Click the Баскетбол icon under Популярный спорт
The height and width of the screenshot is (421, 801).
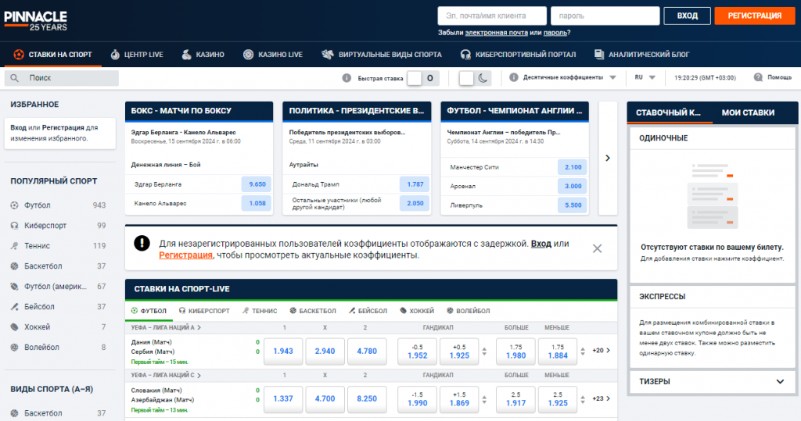pyautogui.click(x=14, y=266)
